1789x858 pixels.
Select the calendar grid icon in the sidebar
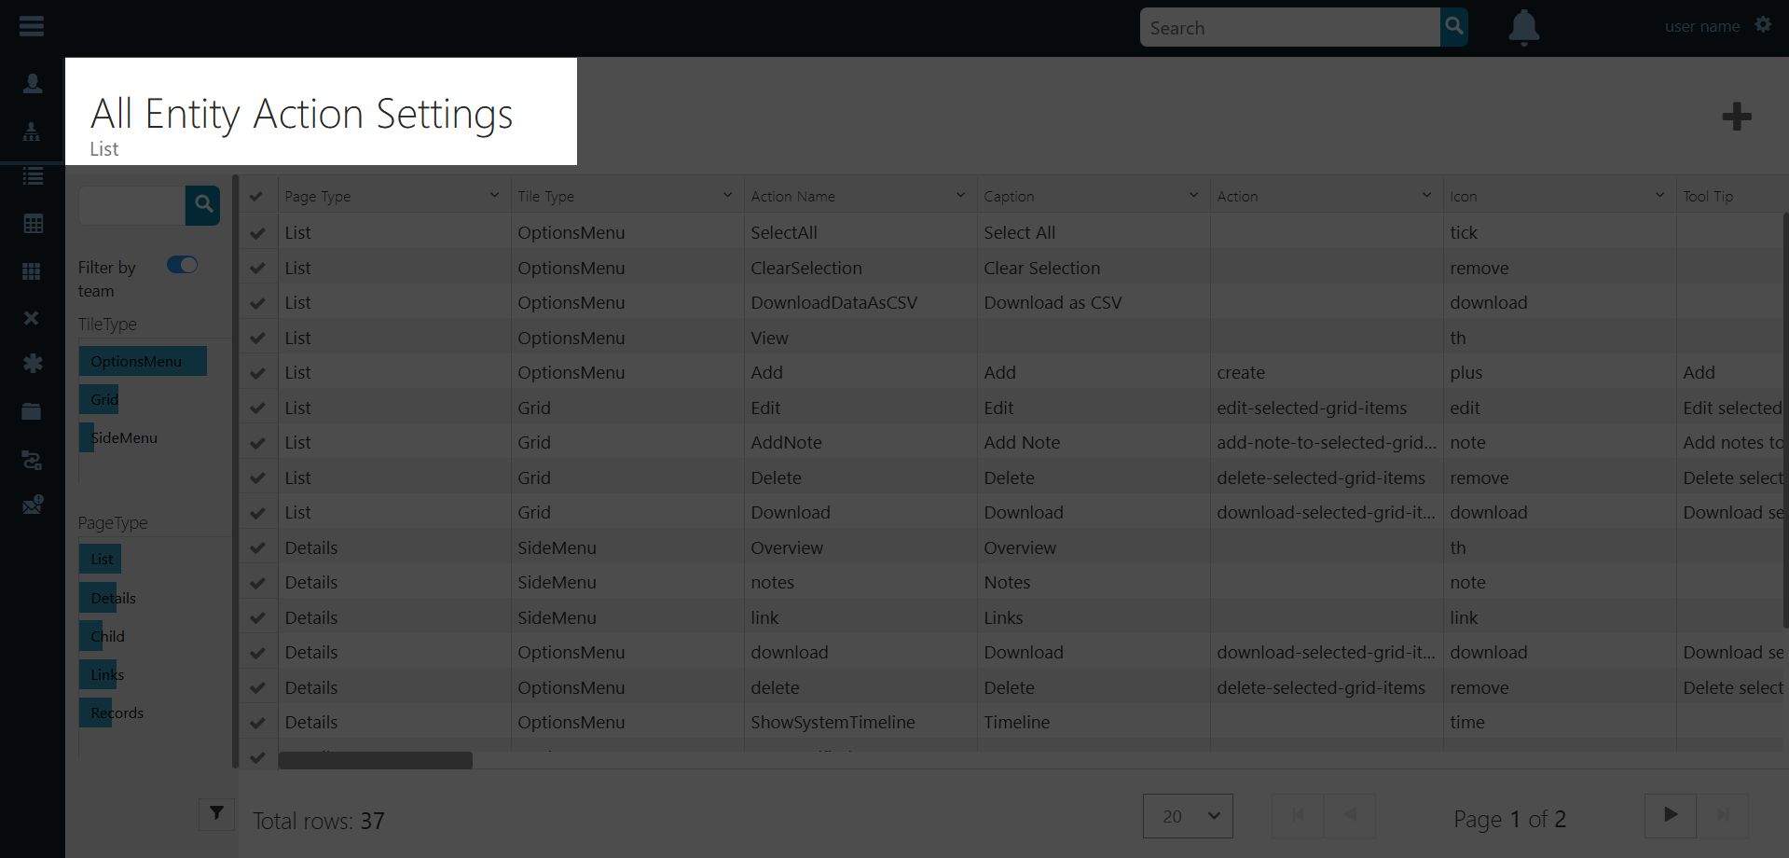(32, 224)
